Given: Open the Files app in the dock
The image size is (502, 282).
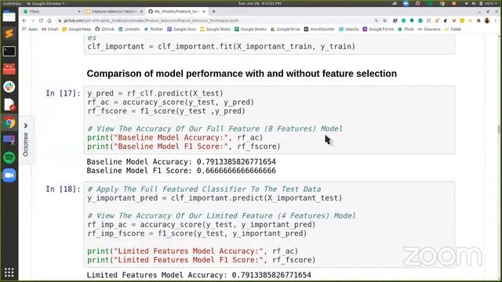Looking at the screenshot, I should tap(9, 16).
